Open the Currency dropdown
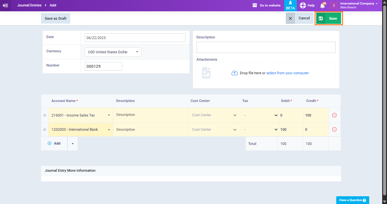The image size is (387, 204). click(x=113, y=52)
